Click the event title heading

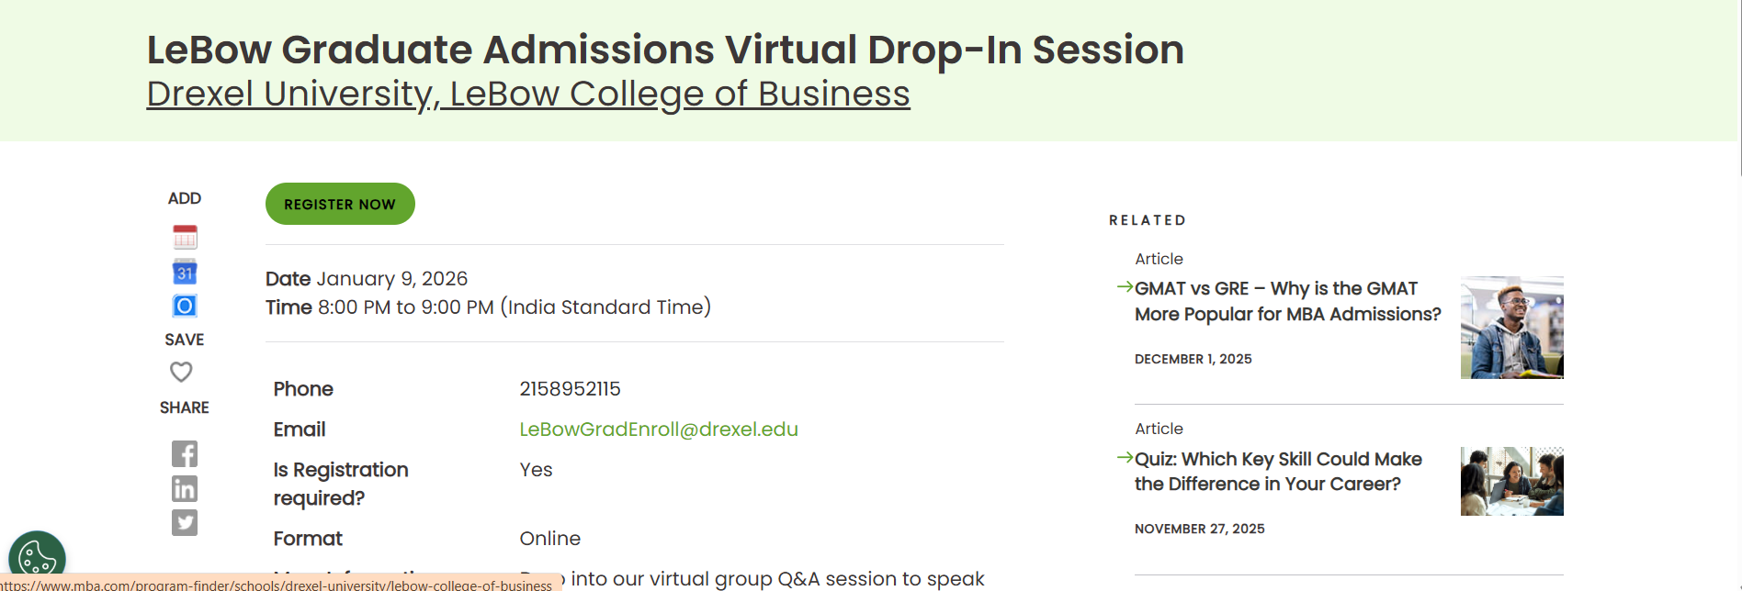click(x=665, y=50)
